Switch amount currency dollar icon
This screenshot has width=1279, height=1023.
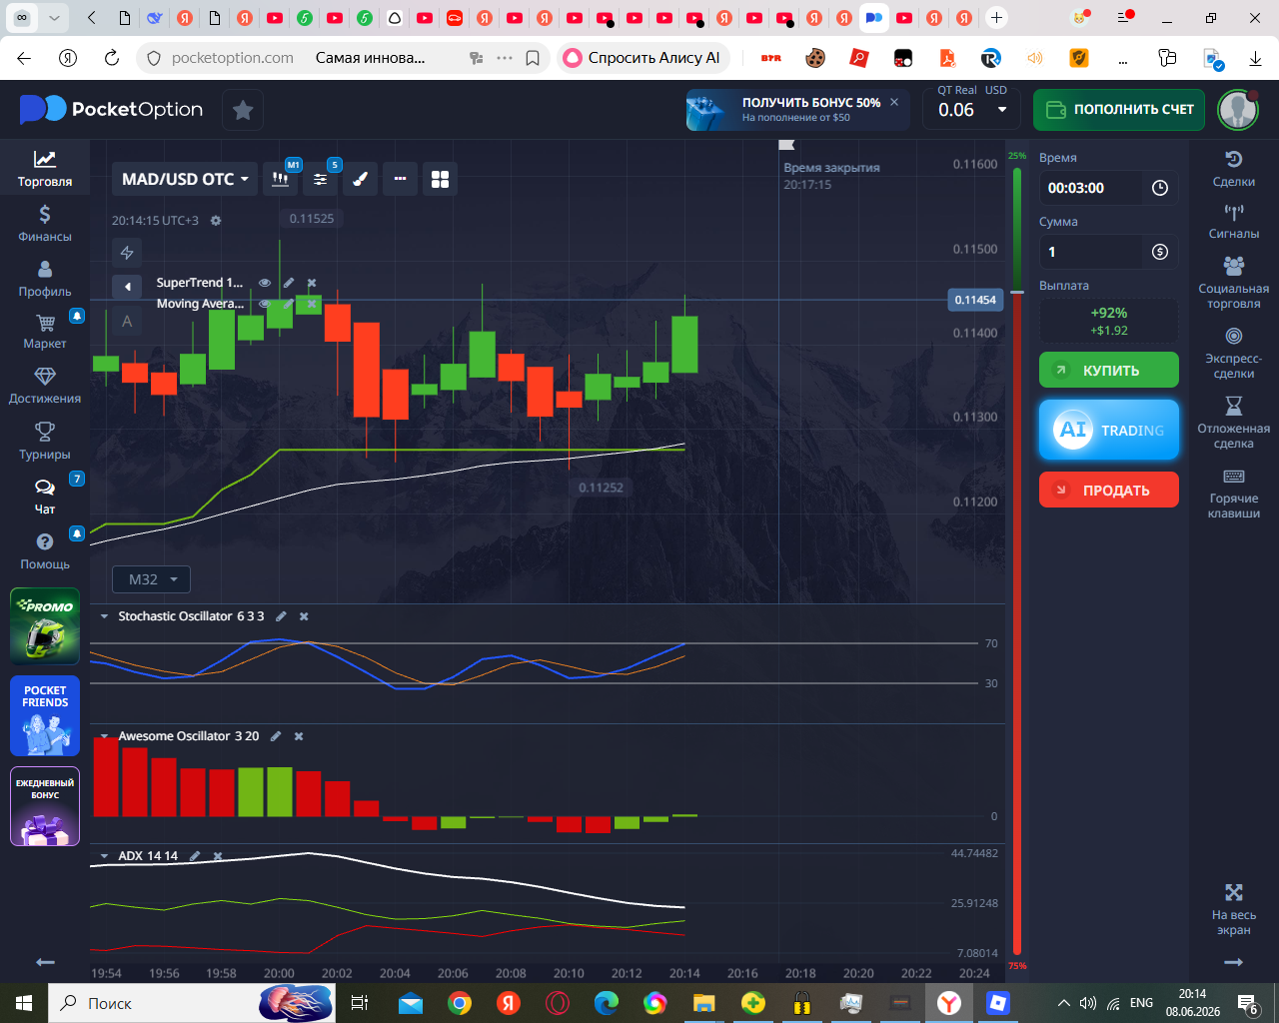click(1159, 252)
